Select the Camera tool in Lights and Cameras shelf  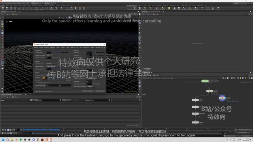pyautogui.click(x=130, y=8)
